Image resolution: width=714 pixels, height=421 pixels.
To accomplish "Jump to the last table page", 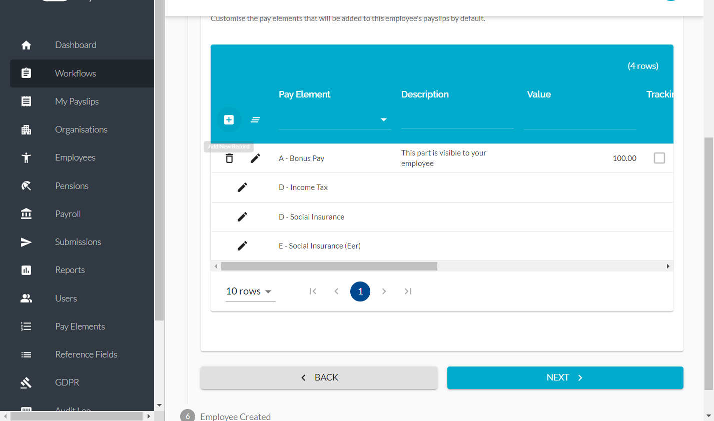I will click(x=408, y=291).
